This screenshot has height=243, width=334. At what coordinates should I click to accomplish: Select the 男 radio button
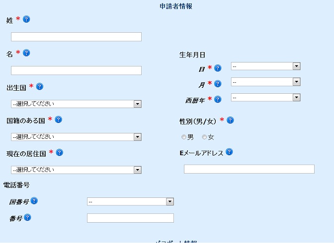[183, 137]
